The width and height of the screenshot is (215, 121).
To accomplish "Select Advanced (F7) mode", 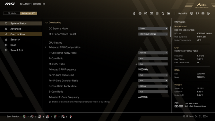I will 29,13.
